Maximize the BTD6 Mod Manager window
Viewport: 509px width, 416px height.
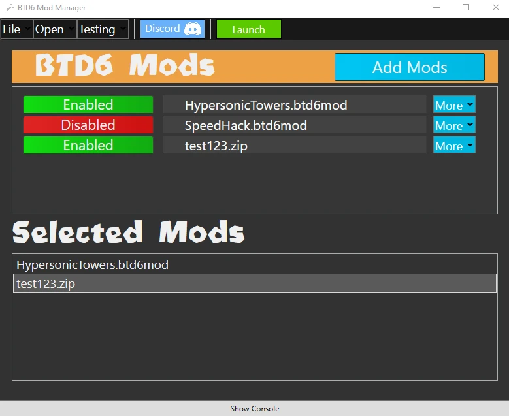pyautogui.click(x=466, y=7)
